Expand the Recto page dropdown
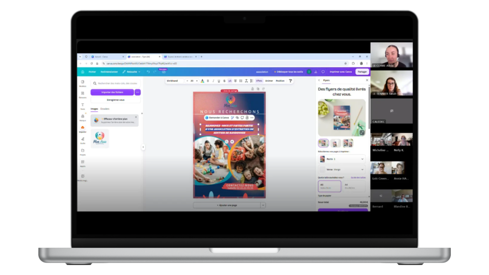 [342, 159]
